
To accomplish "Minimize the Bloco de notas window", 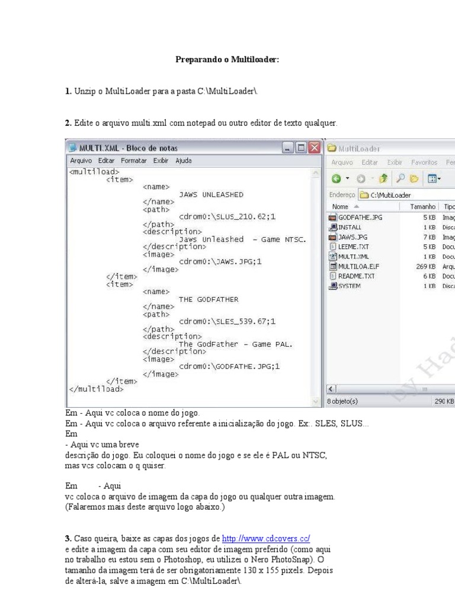I will 287,148.
